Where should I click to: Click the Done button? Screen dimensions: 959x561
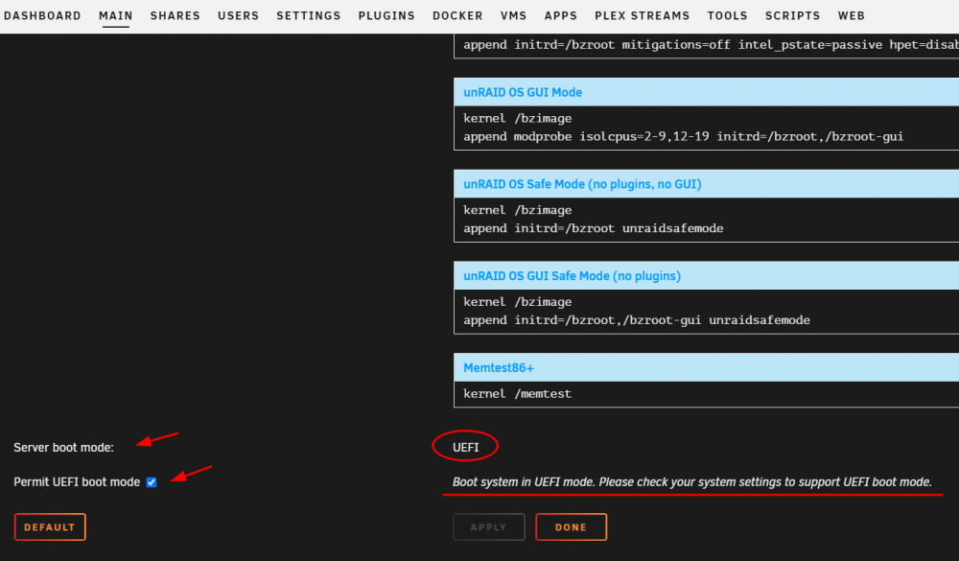[x=572, y=526]
